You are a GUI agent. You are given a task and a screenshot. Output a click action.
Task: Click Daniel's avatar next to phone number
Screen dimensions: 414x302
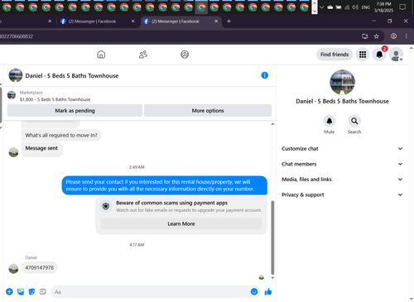[13, 268]
